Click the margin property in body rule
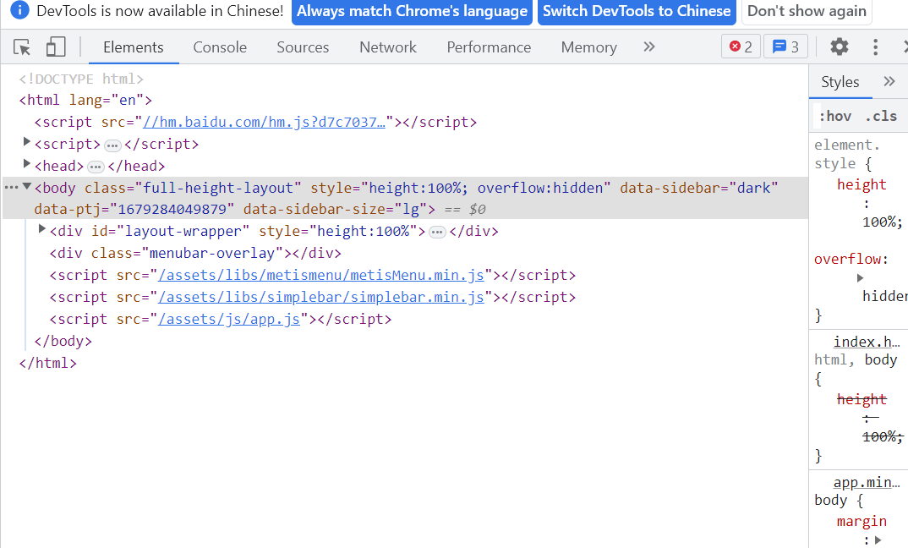Image resolution: width=908 pixels, height=548 pixels. point(862,521)
